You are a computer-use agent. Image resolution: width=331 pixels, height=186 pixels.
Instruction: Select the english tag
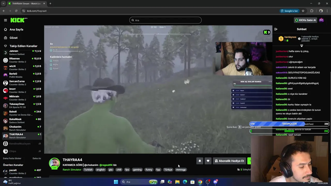[x=101, y=170]
